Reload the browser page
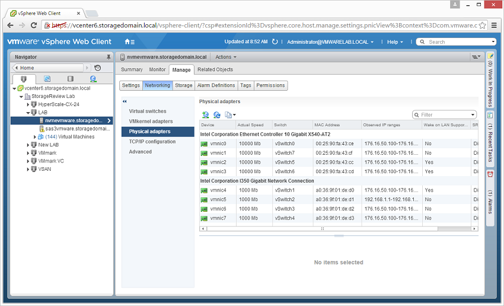The image size is (504, 306). click(x=34, y=25)
